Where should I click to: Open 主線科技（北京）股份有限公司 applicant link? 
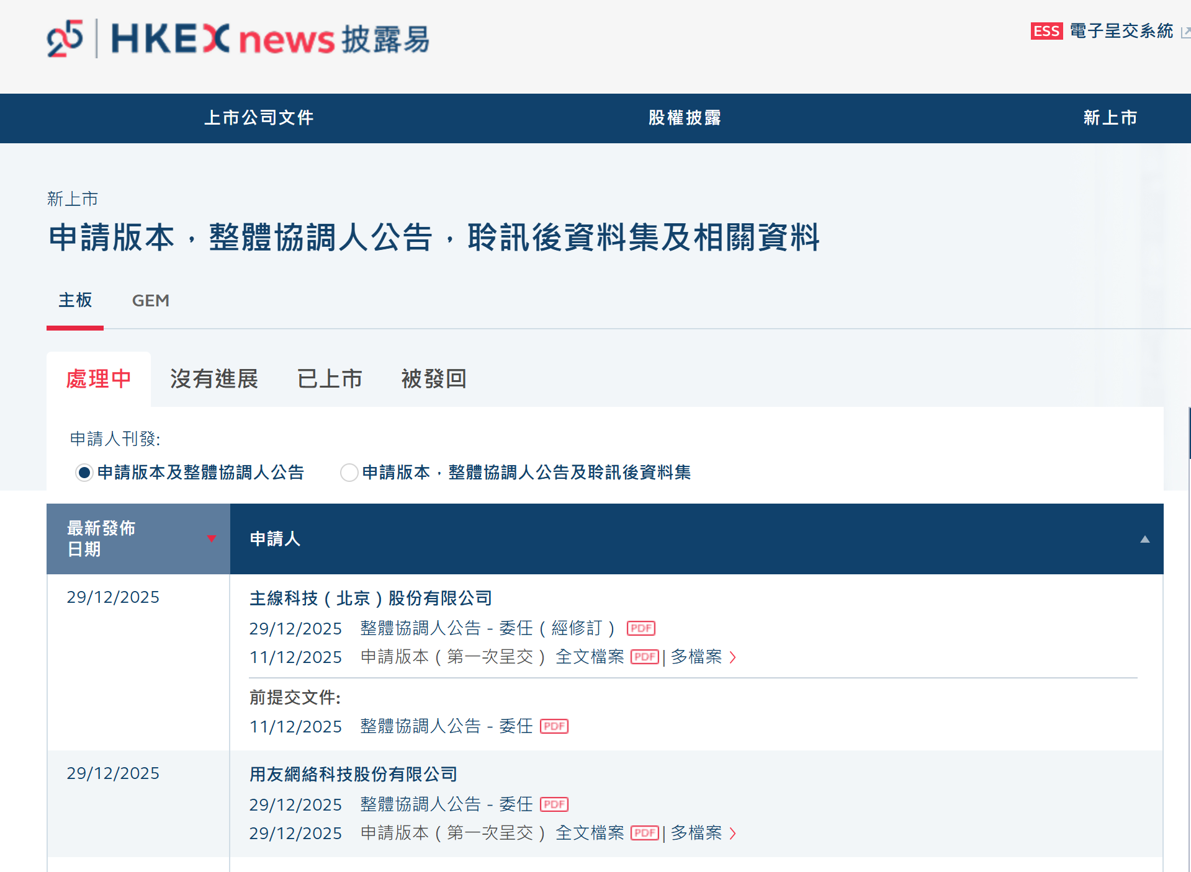[371, 598]
